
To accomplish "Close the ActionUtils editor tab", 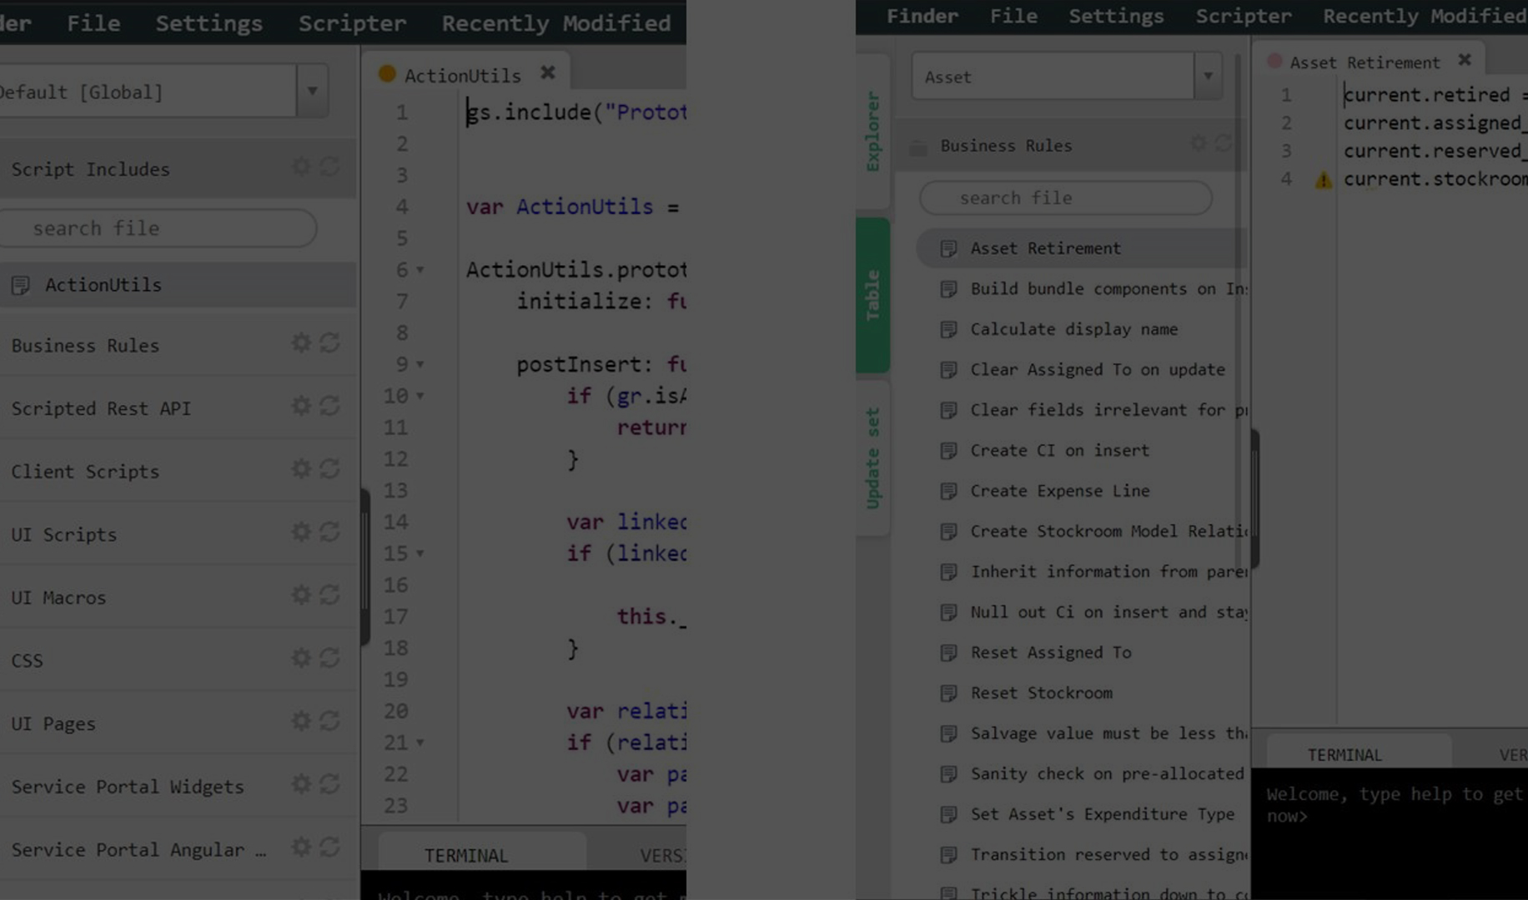I will coord(547,73).
